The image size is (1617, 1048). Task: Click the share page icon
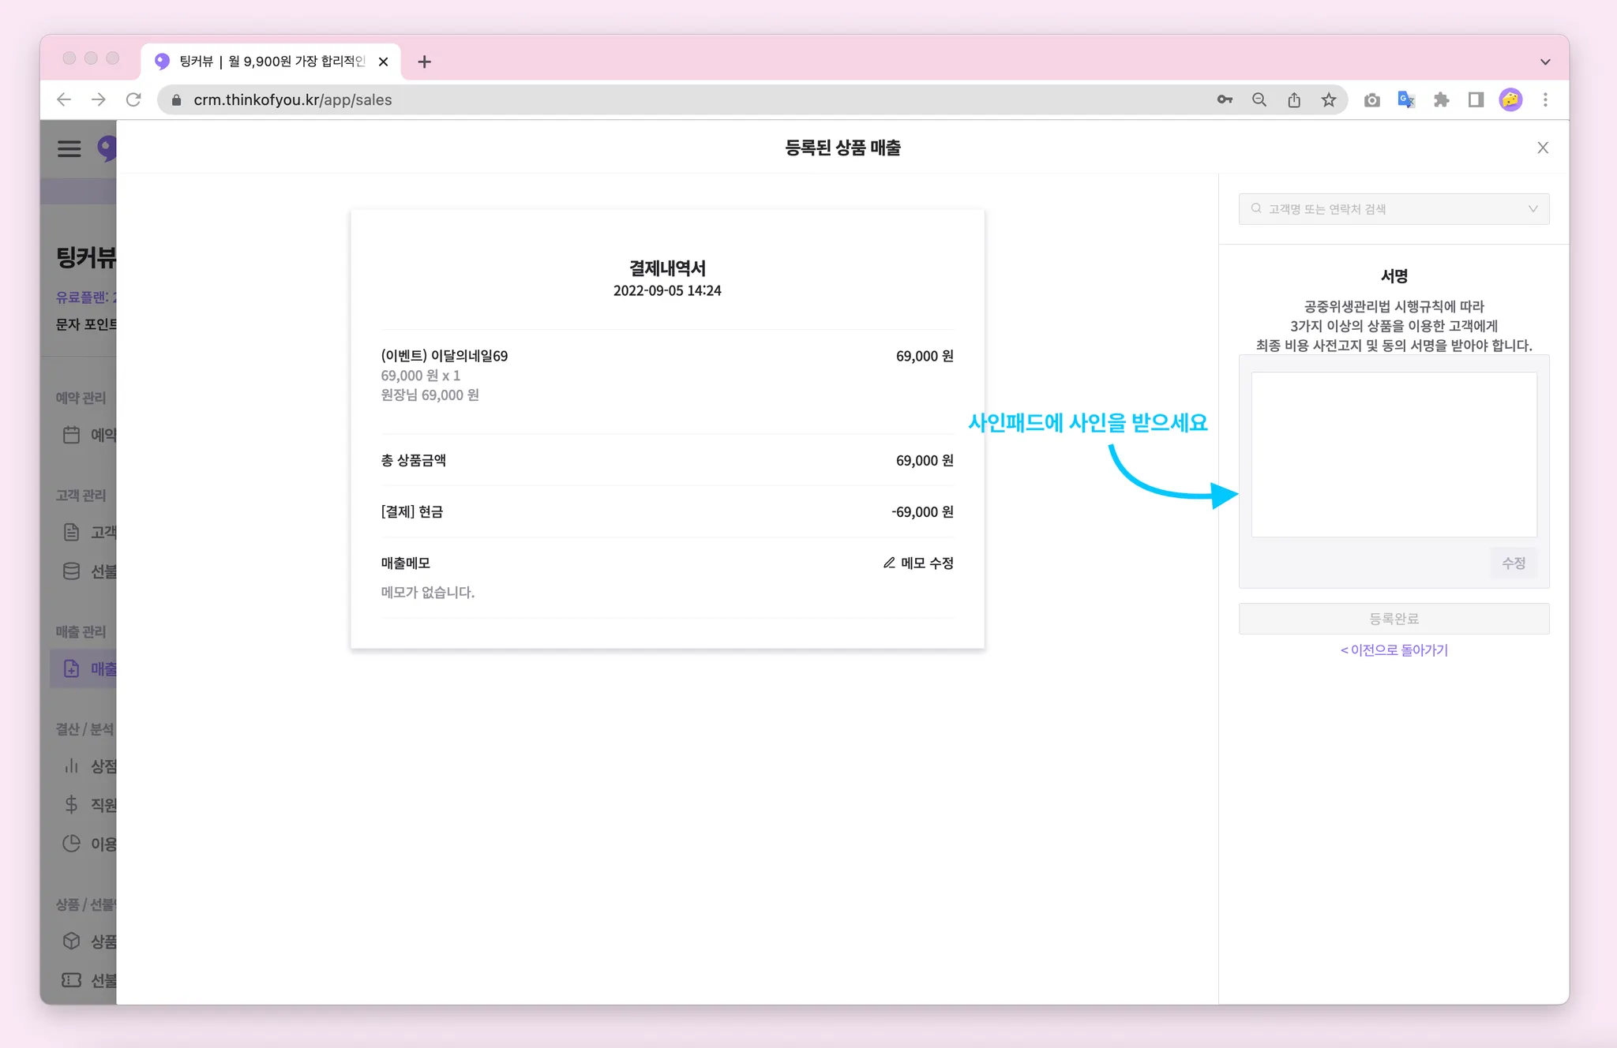tap(1294, 99)
